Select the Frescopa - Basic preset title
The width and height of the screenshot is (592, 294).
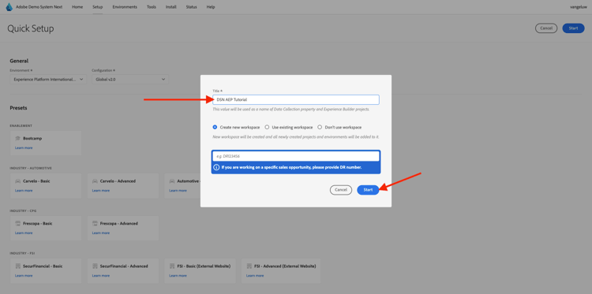pos(38,224)
